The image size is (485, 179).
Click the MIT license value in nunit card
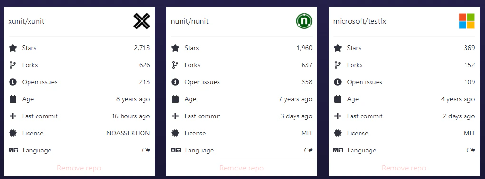click(x=306, y=133)
